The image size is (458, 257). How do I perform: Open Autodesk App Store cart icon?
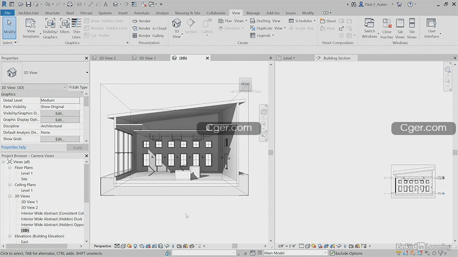(x=399, y=4)
